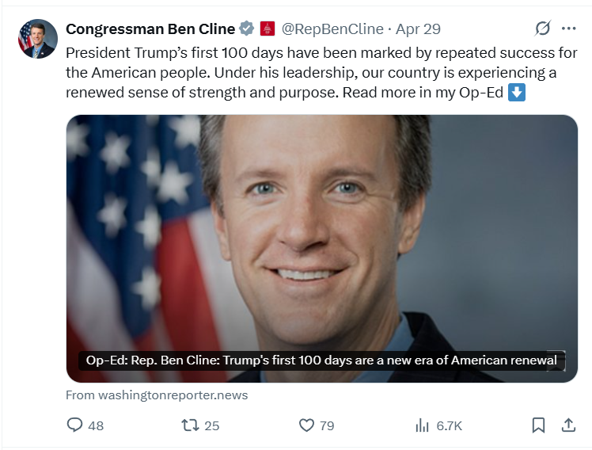Bookmark this post

coord(538,425)
